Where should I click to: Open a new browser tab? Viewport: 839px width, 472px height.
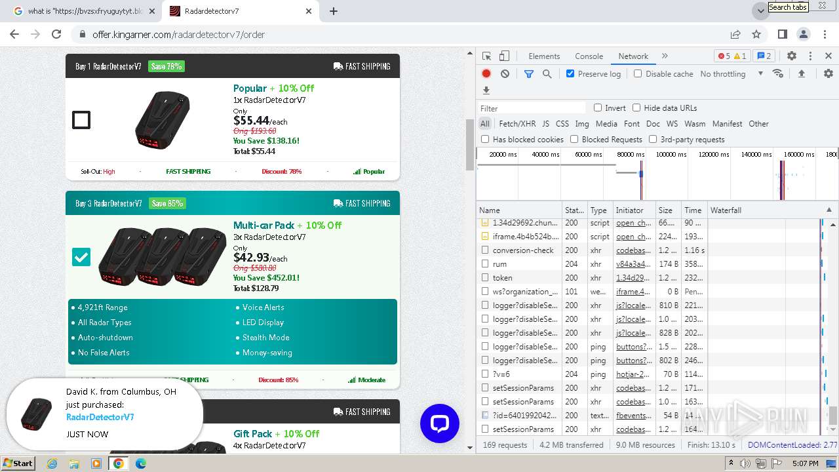334,11
